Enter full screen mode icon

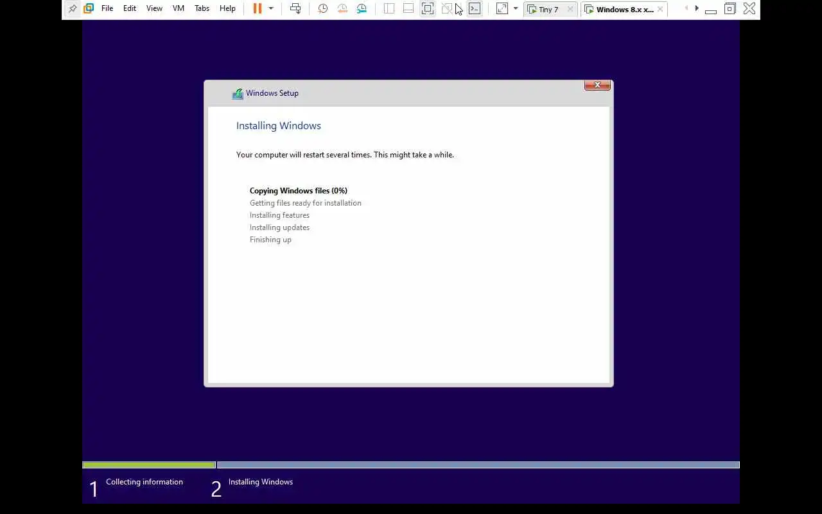point(428,8)
